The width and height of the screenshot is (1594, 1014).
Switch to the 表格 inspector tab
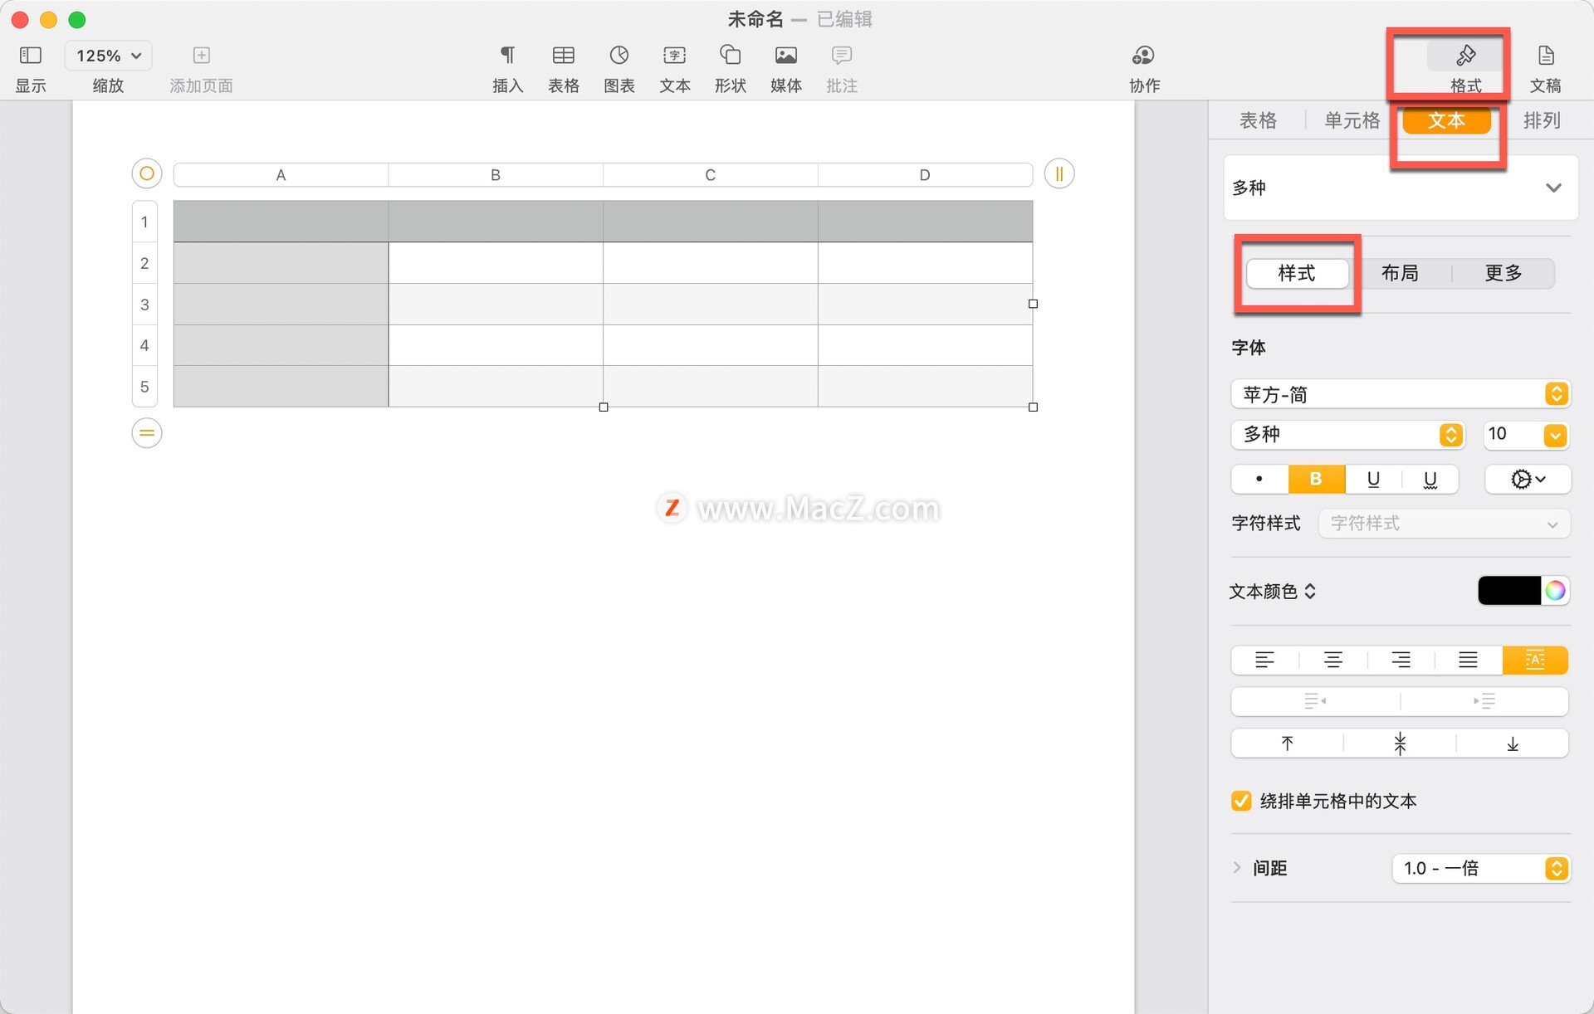1258,120
